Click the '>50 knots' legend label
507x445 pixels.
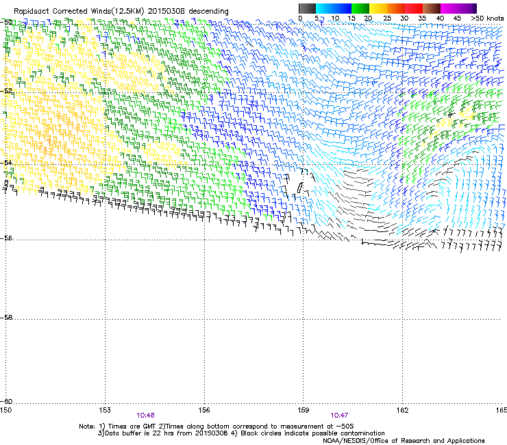click(x=487, y=18)
